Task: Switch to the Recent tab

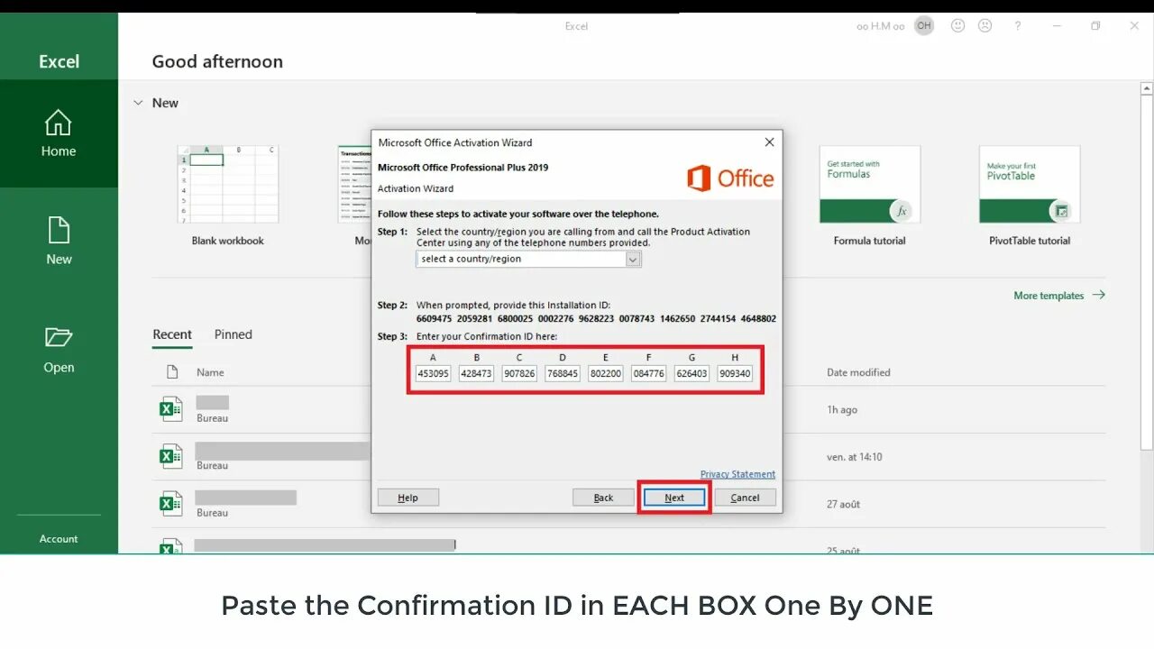Action: click(172, 334)
